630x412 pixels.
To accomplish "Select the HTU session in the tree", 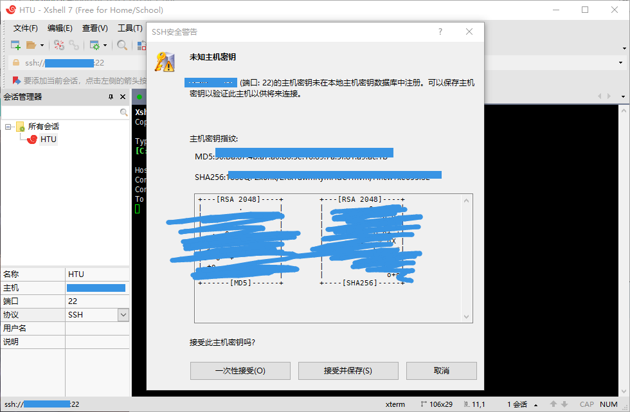I will [48, 139].
